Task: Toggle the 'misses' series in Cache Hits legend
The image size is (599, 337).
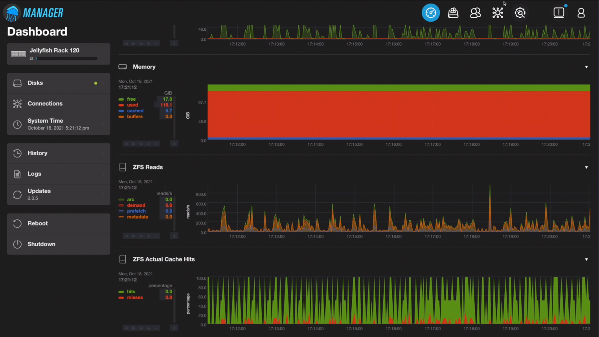Action: tap(135, 298)
